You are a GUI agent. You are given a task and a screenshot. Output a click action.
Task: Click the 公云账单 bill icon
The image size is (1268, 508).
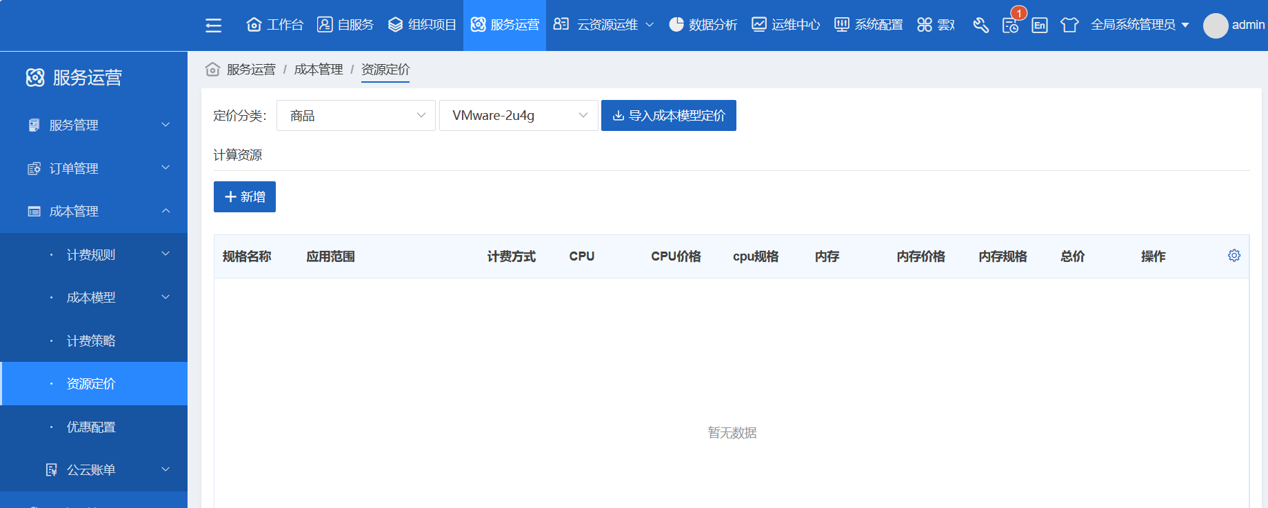(x=51, y=469)
